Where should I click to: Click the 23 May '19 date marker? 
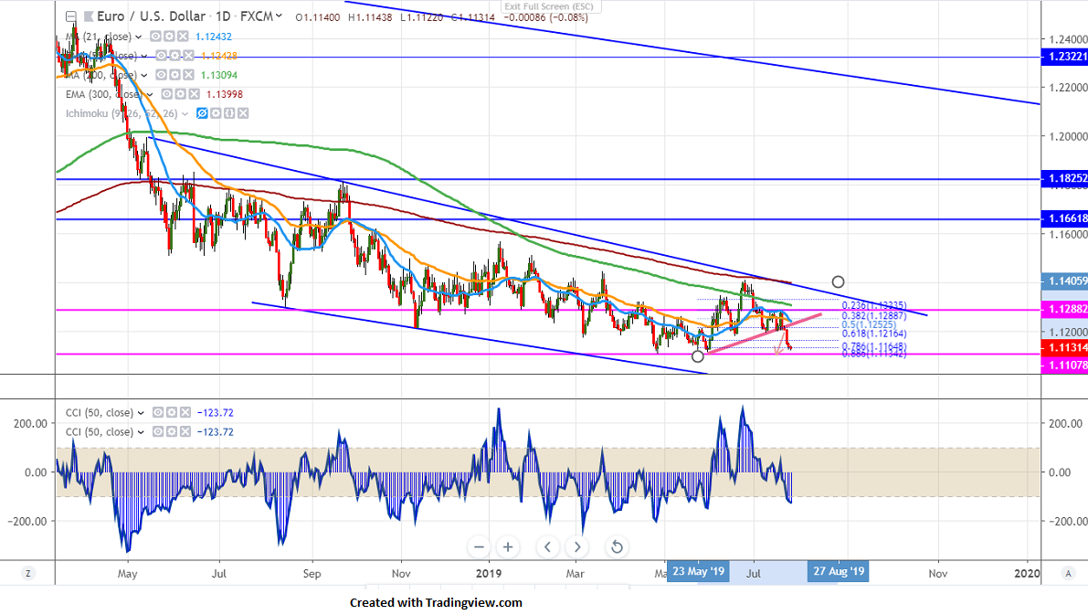click(x=698, y=572)
